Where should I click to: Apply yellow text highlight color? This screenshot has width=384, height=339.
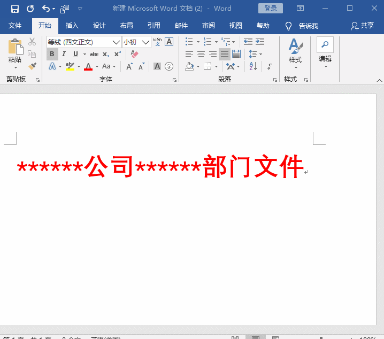coord(70,66)
